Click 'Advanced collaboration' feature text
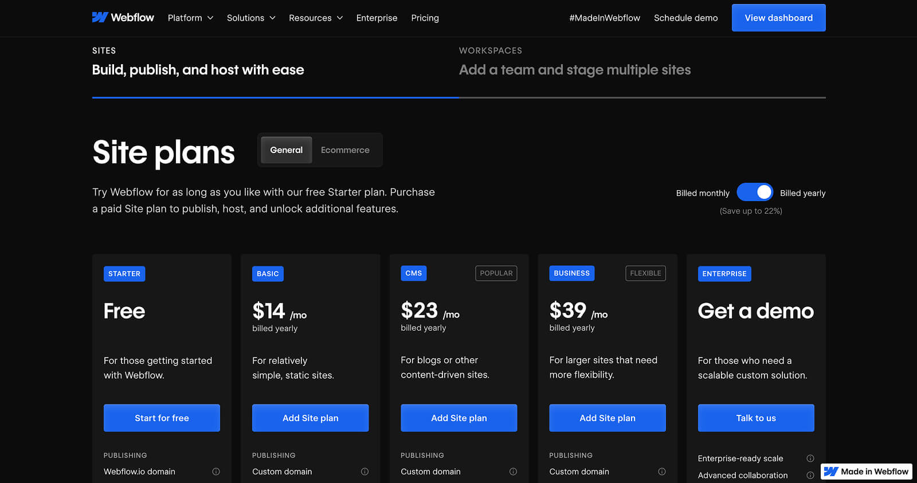Screen dimensions: 917x483 (x=743, y=475)
